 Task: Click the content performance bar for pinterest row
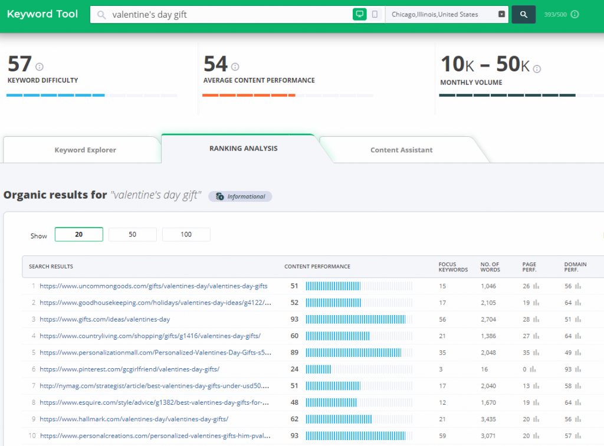pyautogui.click(x=359, y=369)
